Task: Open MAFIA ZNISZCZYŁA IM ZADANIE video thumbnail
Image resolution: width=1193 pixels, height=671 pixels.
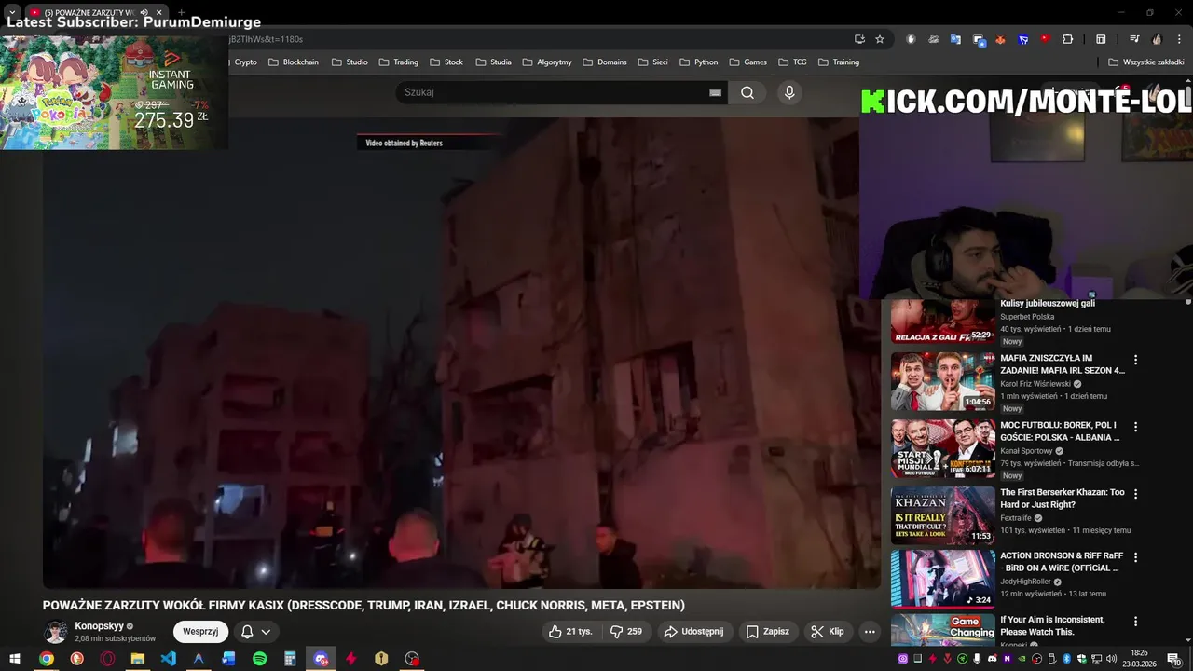Action: 942,381
